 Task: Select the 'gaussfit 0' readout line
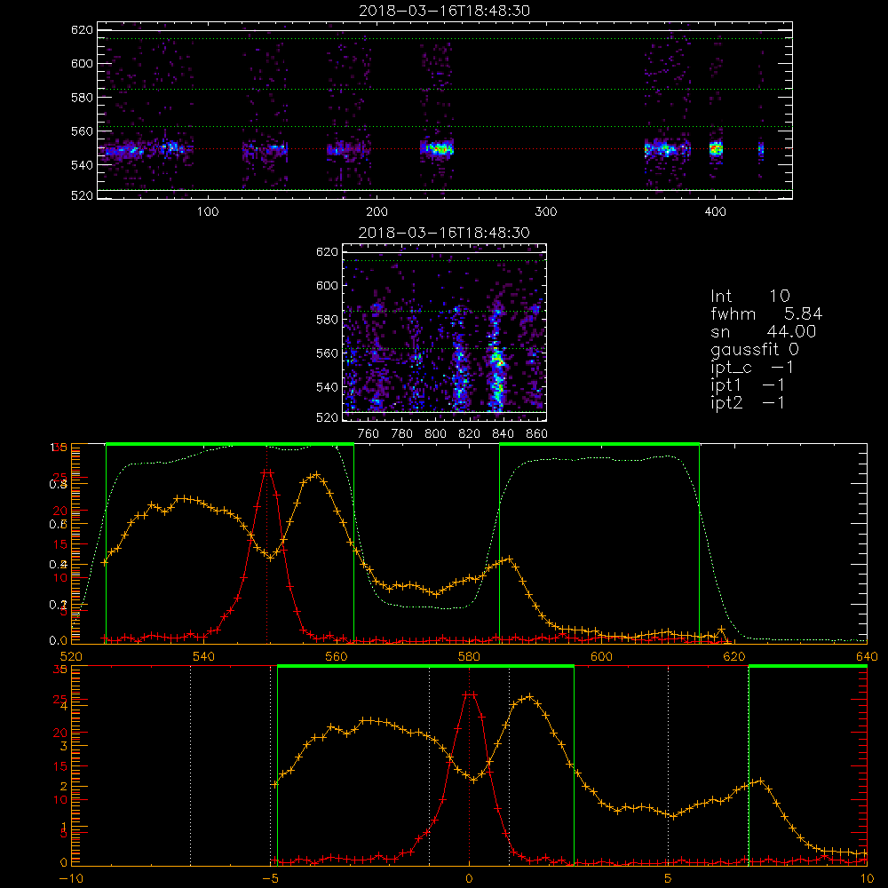(755, 349)
